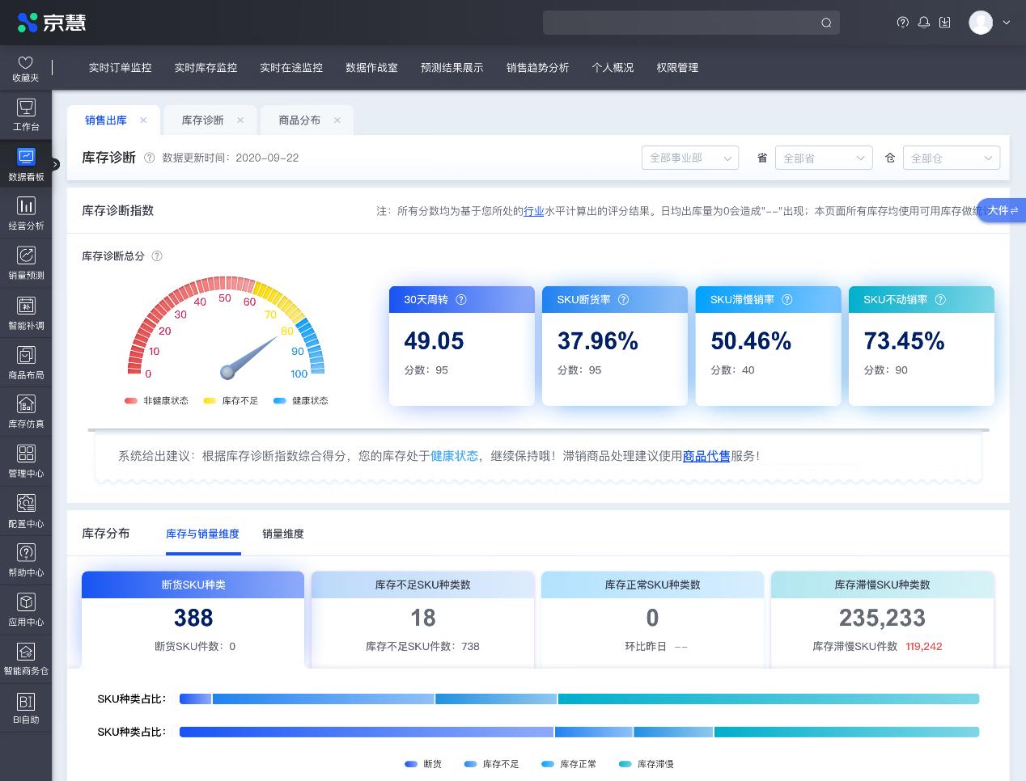Viewport: 1026px width, 781px height.
Task: Follow the 商品代售 link
Action: pos(706,456)
